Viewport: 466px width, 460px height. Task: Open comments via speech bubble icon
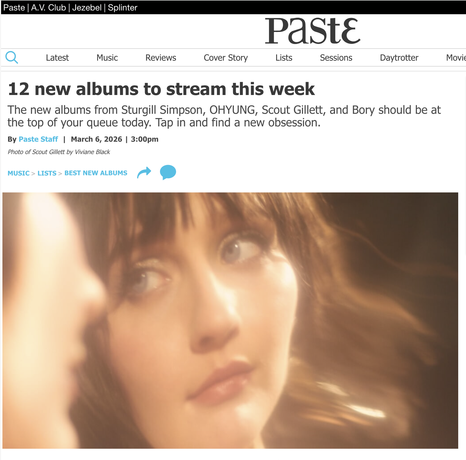[168, 172]
